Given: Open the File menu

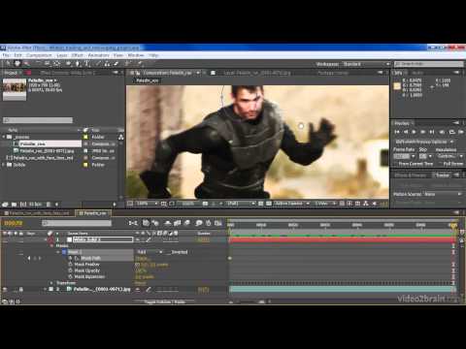Looking at the screenshot, I should pyautogui.click(x=6, y=55).
